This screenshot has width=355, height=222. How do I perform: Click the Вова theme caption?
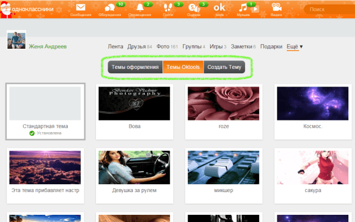(134, 126)
